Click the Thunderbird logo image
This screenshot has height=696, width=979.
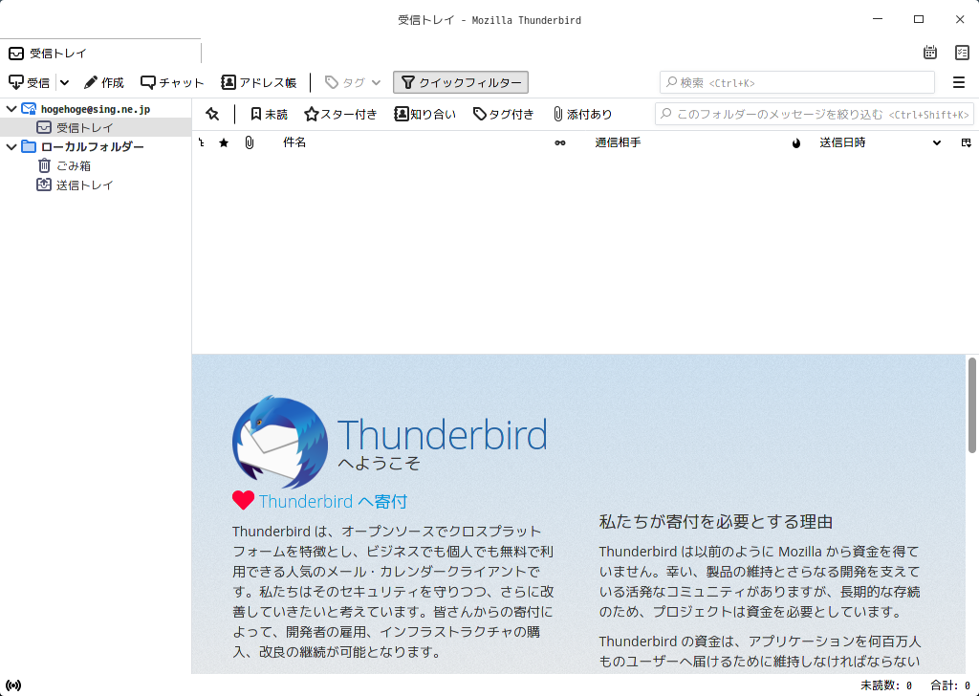[280, 442]
